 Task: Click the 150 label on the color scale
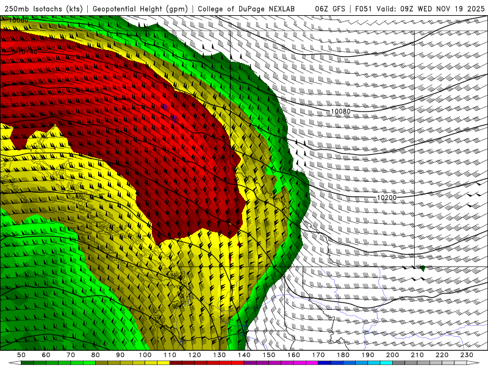tap(269, 355)
